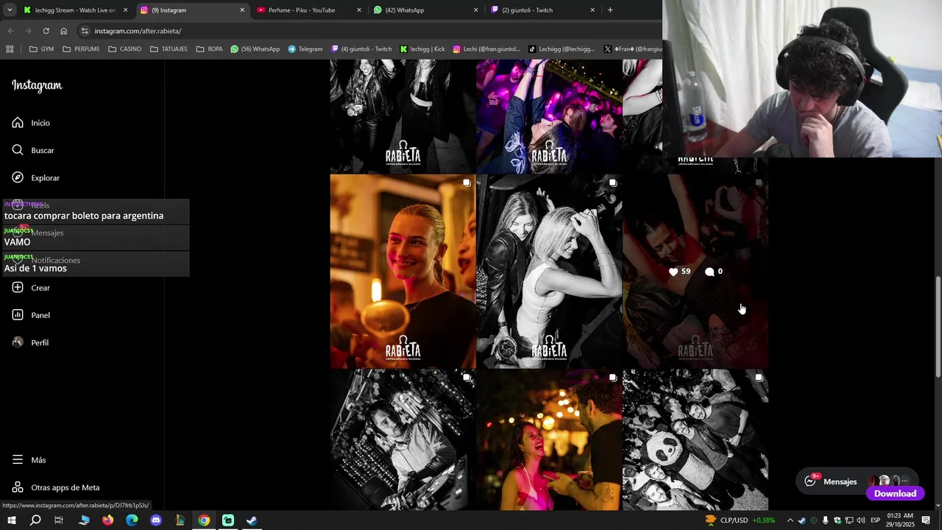Open Explorar in the Instagram sidebar
This screenshot has width=942, height=530.
coord(36,177)
